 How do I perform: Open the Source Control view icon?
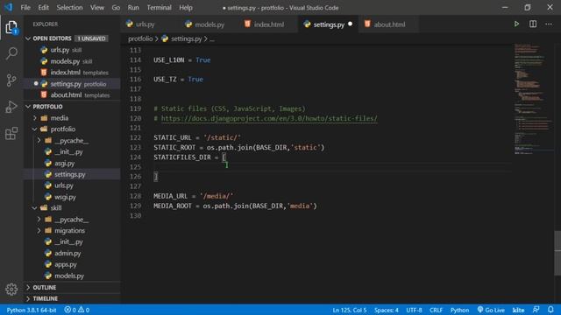(11, 80)
